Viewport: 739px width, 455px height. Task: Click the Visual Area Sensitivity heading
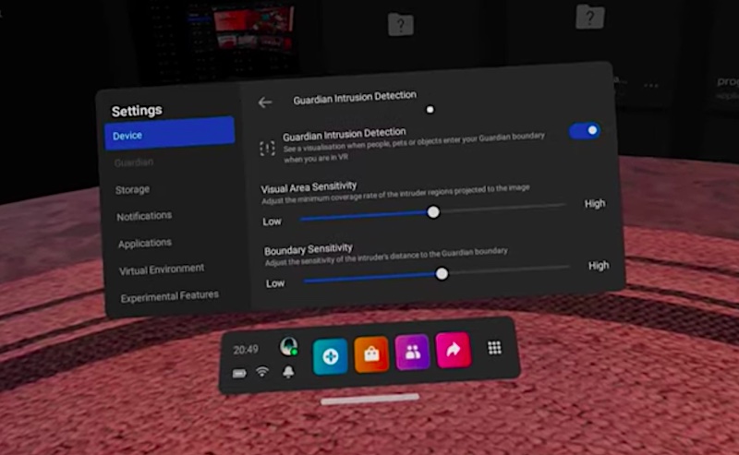(309, 187)
